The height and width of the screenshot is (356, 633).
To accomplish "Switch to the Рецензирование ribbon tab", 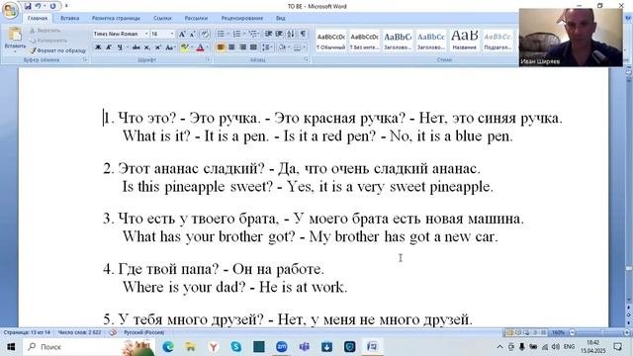I will click(x=241, y=18).
